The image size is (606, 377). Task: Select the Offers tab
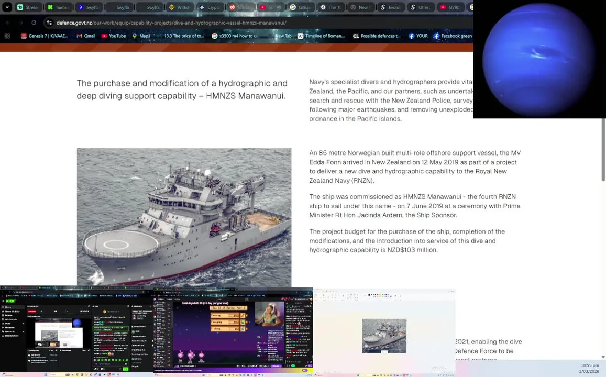pos(421,7)
